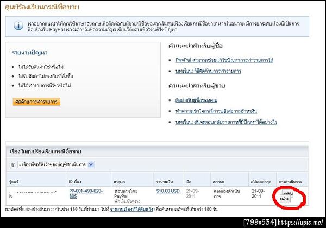This screenshot has width=326, height=228.
Task: Open link ทำความเข้าใจกรณีการปฏิเสธการชำระเงิน
Action: (x=216, y=111)
